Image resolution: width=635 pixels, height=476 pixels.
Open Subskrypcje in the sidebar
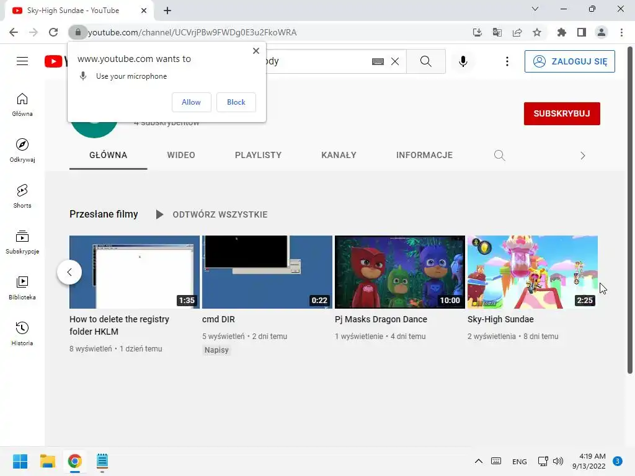point(22,242)
